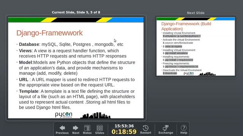Image resolution: width=243 pixels, height=136 pixels.
Task: Click the Database bullet line
Action: (x=71, y=45)
